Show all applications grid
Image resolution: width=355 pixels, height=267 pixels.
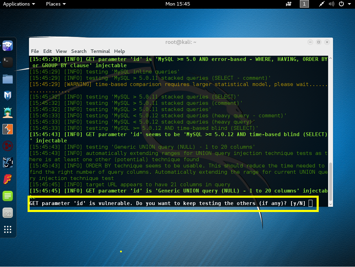tap(8, 229)
